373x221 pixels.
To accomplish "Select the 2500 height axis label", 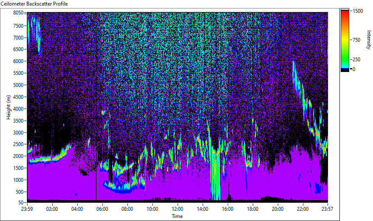I will [x=18, y=144].
